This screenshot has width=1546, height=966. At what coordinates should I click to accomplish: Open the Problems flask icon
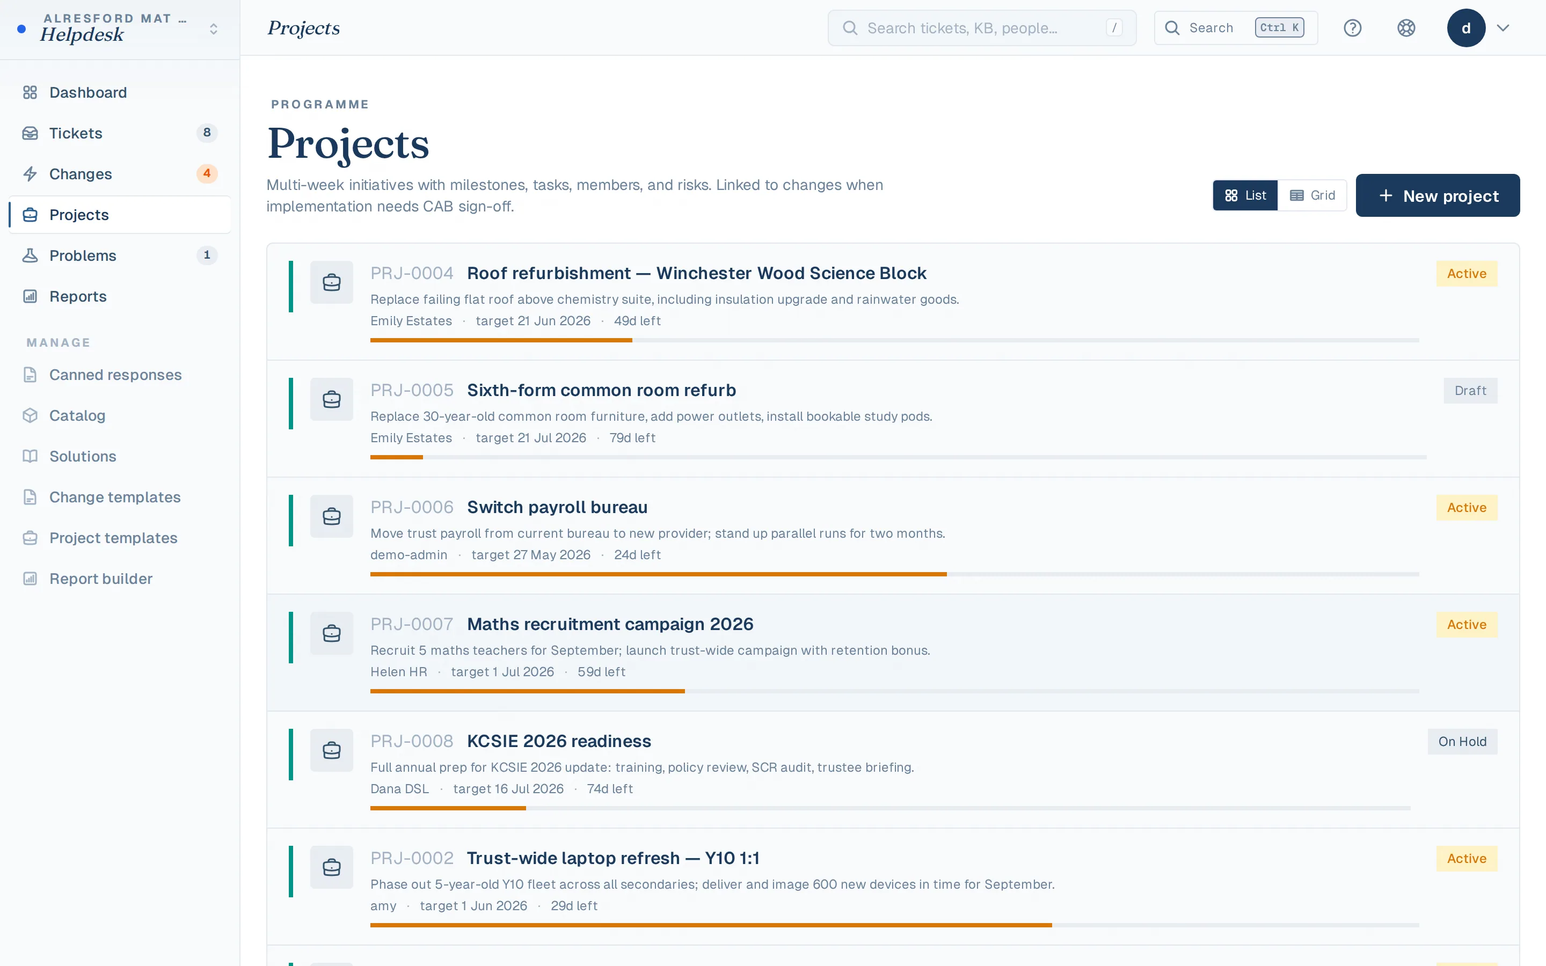[30, 255]
